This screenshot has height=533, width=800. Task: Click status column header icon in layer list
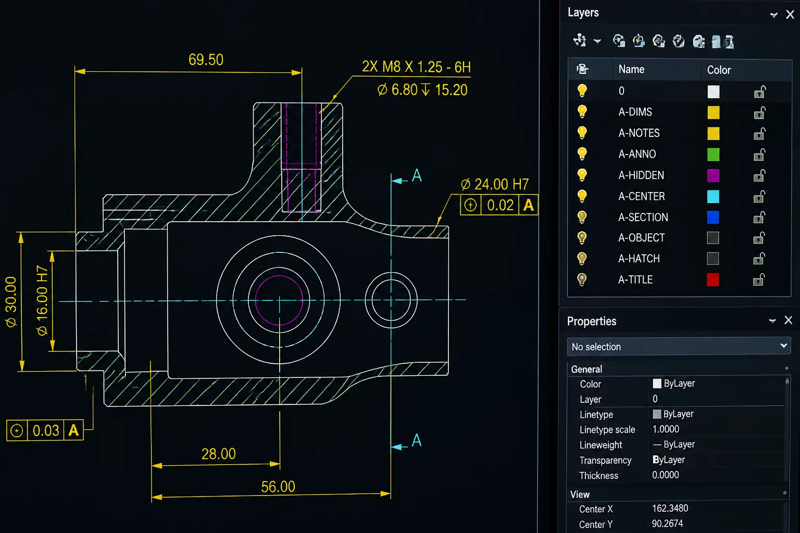tap(582, 69)
